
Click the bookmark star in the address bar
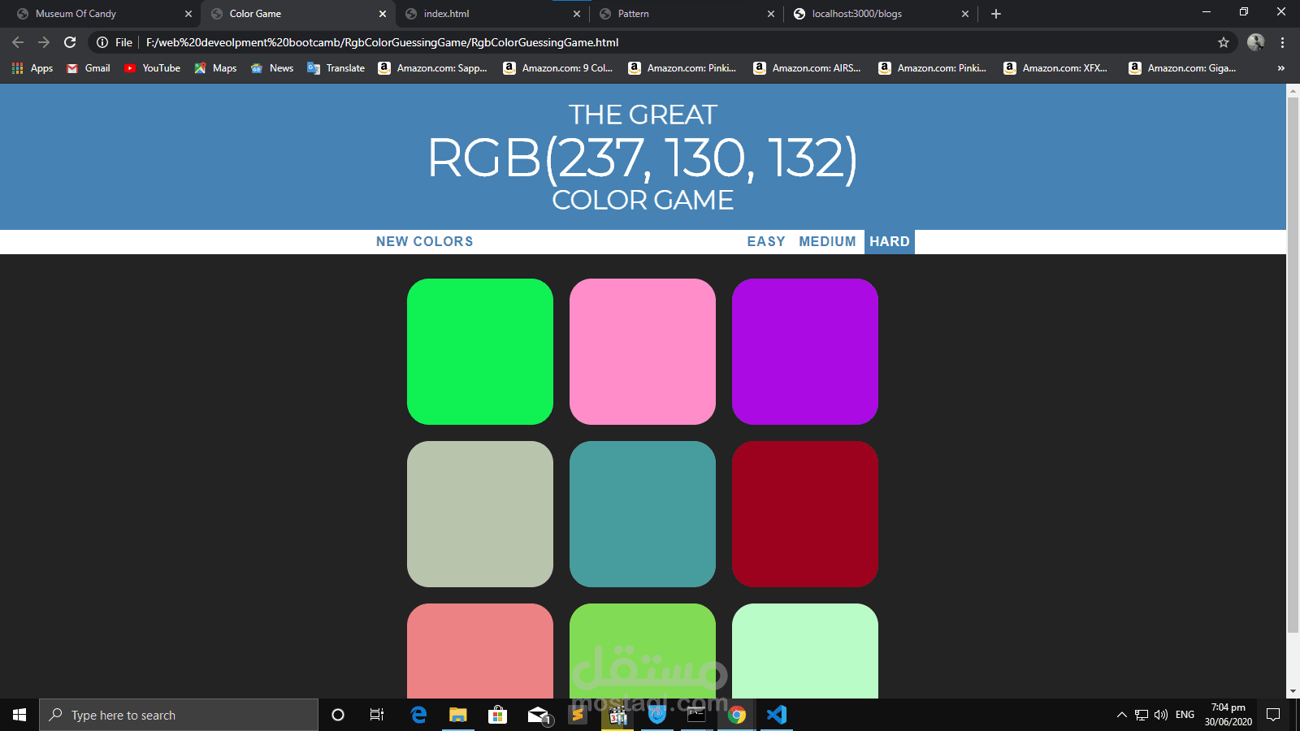[1221, 42]
